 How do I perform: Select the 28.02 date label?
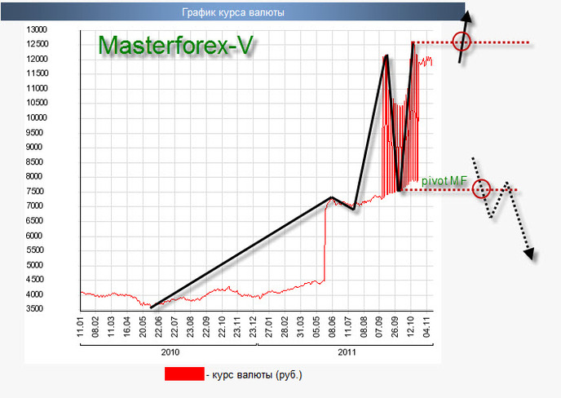click(285, 326)
